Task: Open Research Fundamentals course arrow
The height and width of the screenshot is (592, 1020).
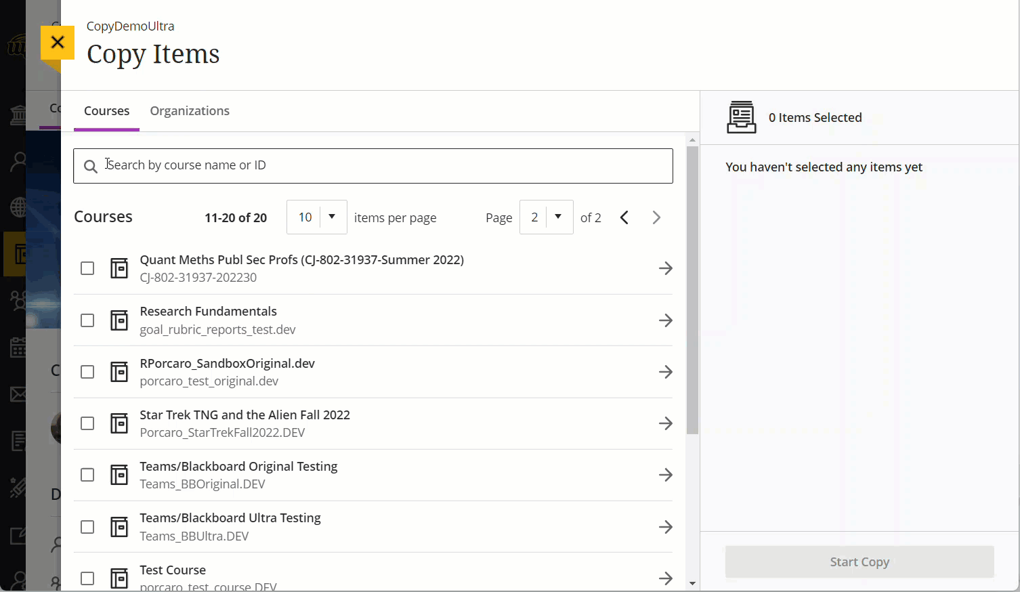Action: (666, 320)
